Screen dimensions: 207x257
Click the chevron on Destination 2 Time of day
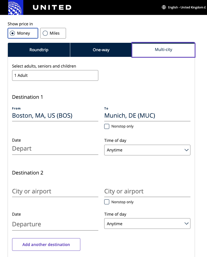186,224
